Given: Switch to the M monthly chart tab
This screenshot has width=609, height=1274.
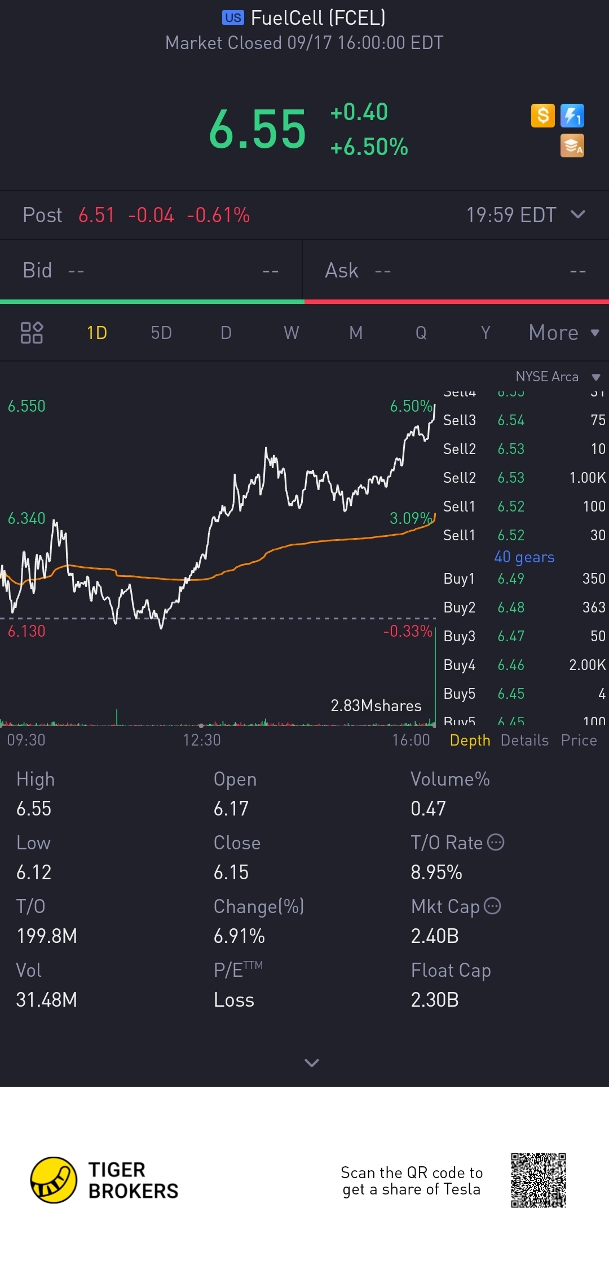Looking at the screenshot, I should (356, 333).
